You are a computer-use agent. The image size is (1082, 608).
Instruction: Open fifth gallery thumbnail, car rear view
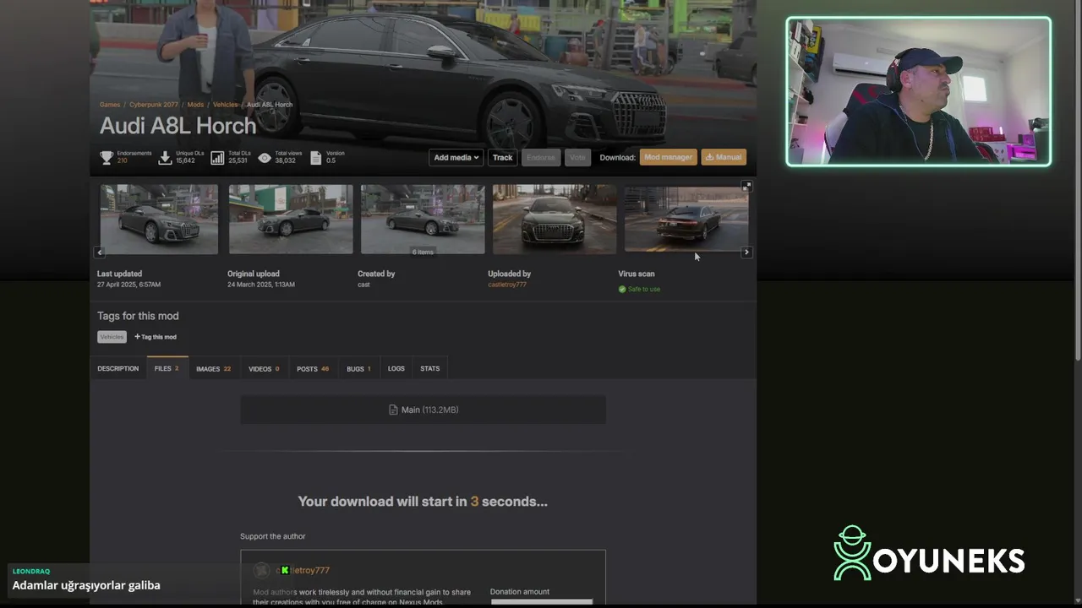[686, 219]
